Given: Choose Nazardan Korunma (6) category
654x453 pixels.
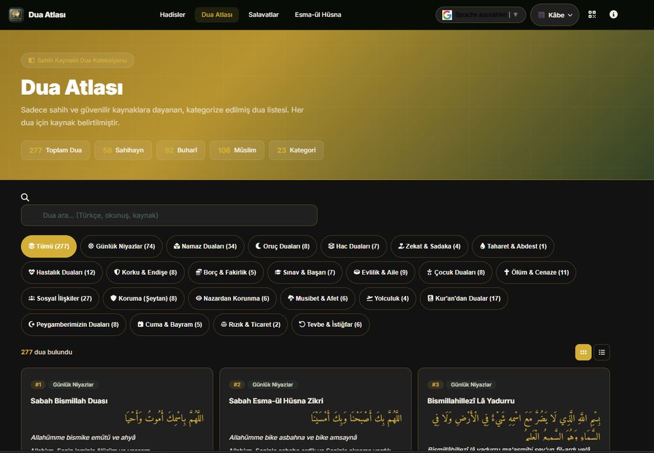Looking at the screenshot, I should (232, 298).
